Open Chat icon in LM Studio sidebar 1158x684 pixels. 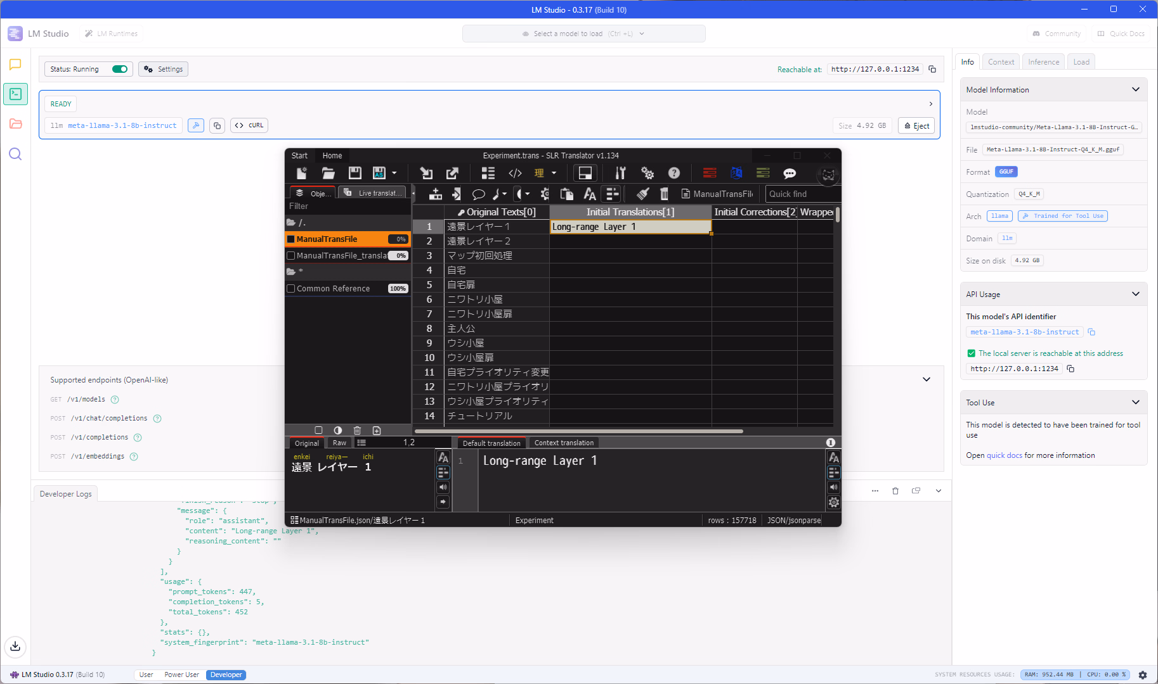click(15, 65)
